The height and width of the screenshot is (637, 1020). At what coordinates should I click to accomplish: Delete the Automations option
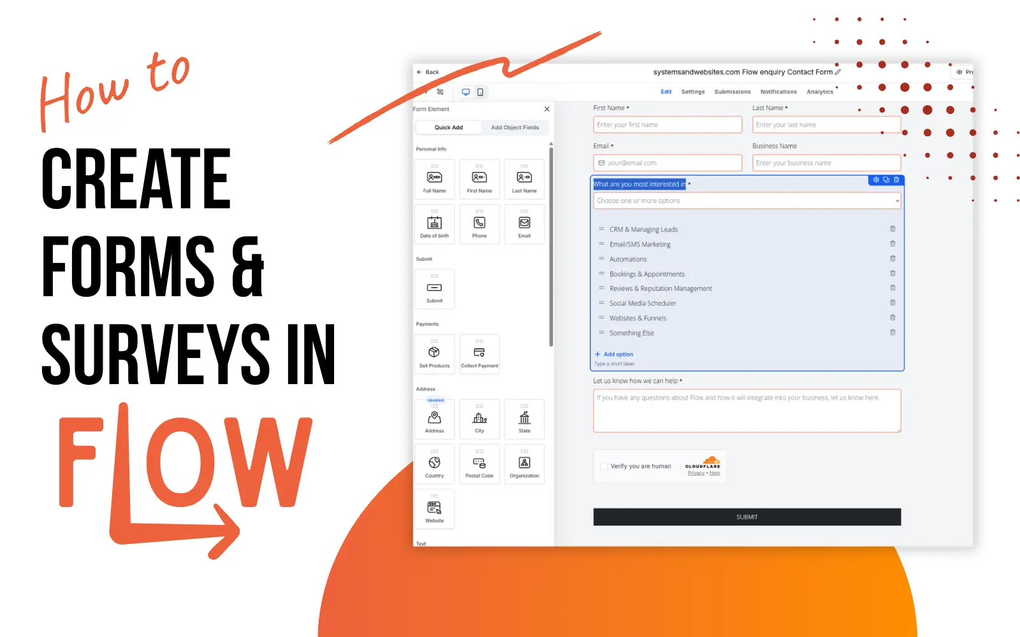click(x=892, y=259)
